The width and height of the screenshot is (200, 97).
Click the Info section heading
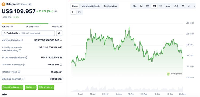click(x=4, y=94)
